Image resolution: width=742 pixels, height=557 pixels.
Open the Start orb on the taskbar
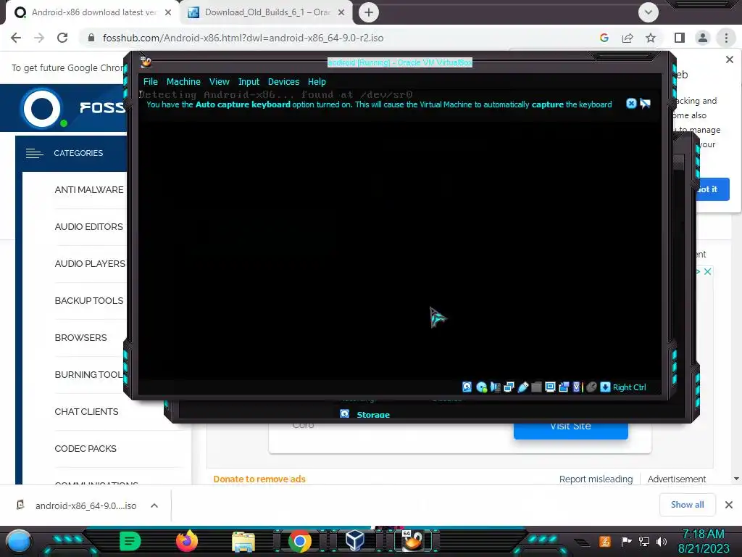[19, 541]
